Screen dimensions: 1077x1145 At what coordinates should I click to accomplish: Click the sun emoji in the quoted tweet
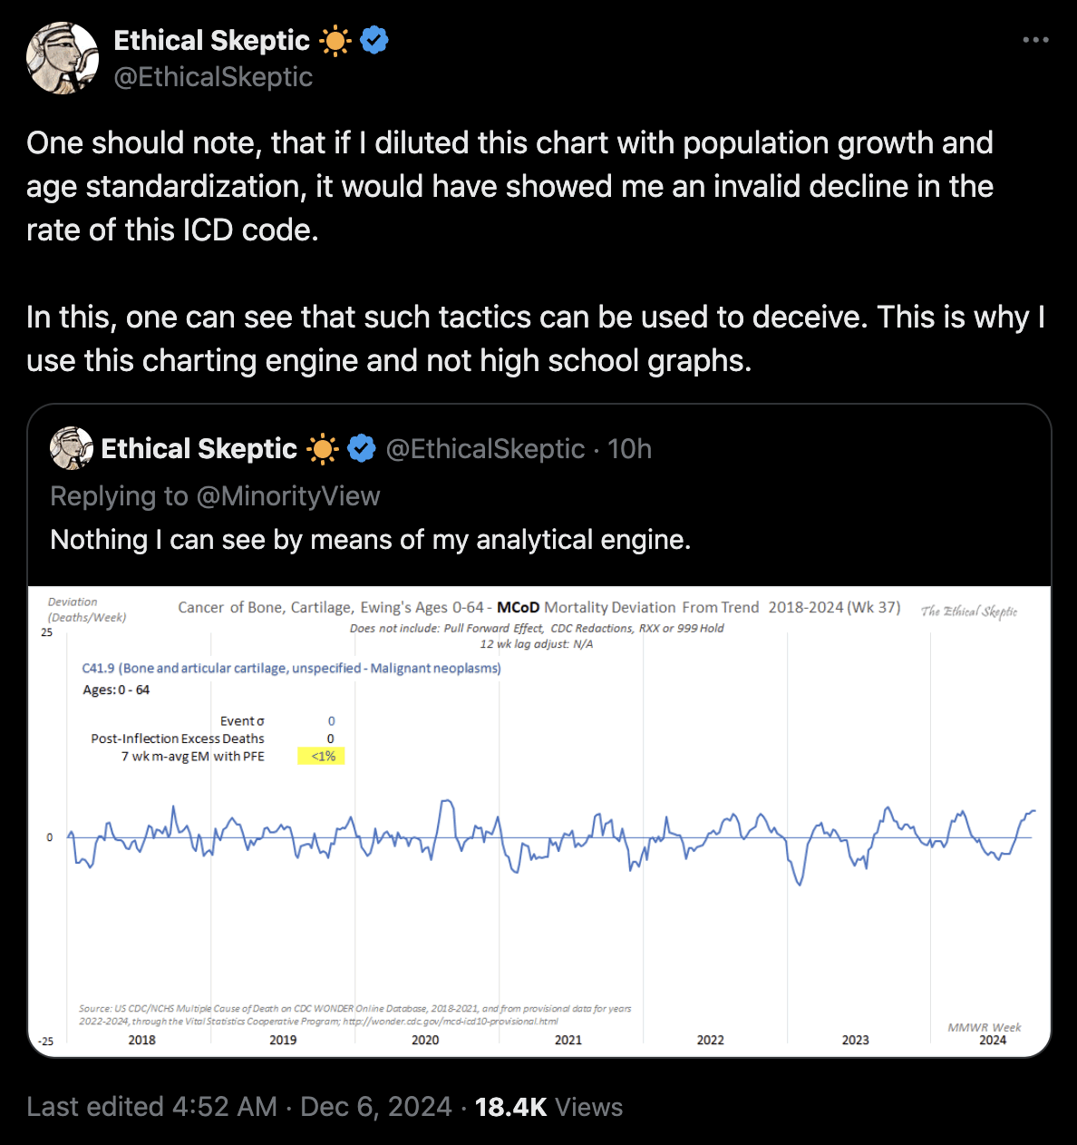[x=323, y=449]
